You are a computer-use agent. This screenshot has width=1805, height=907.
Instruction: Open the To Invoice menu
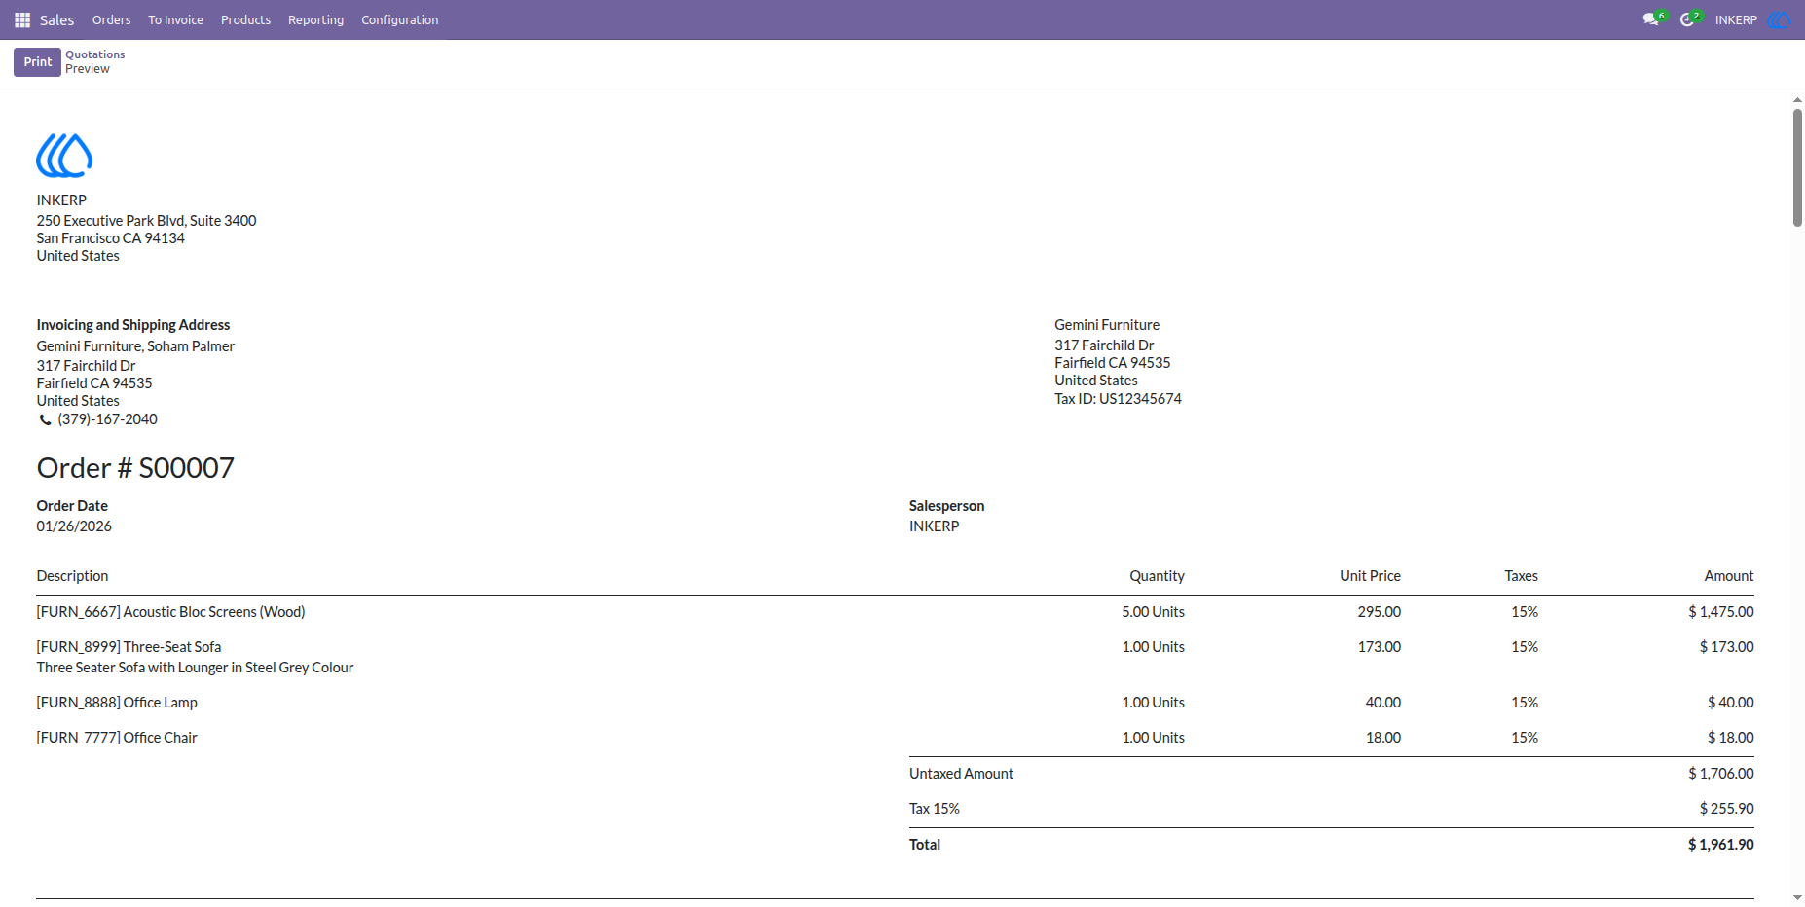(175, 19)
